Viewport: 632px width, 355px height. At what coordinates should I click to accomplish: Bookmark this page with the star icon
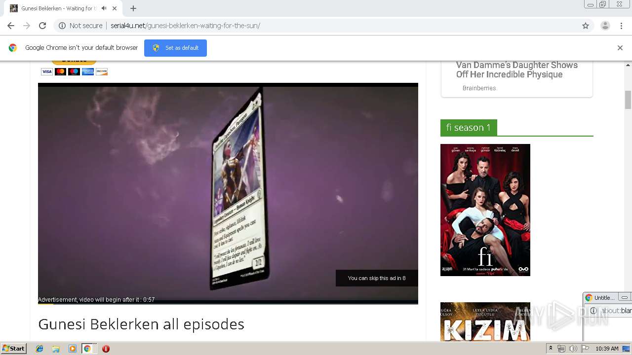click(586, 26)
